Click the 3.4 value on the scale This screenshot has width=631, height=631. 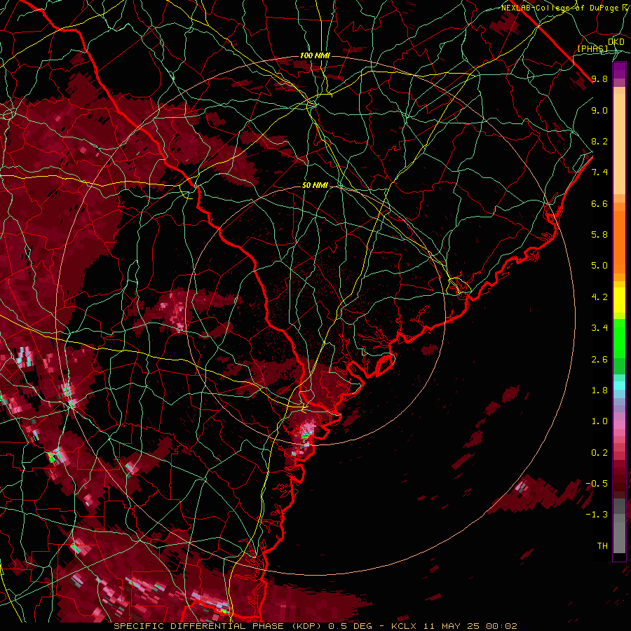599,328
